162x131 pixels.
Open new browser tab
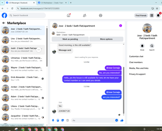click(71, 3)
